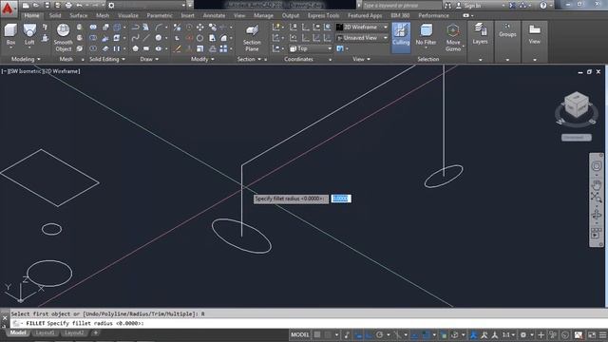Click the Layers panel button
The height and width of the screenshot is (342, 608).
coord(480,35)
